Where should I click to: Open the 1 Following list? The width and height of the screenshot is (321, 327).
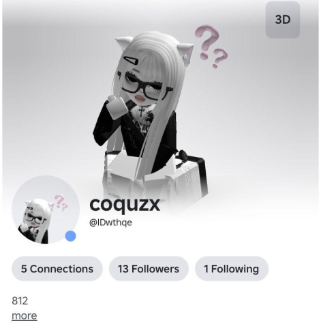[232, 269]
